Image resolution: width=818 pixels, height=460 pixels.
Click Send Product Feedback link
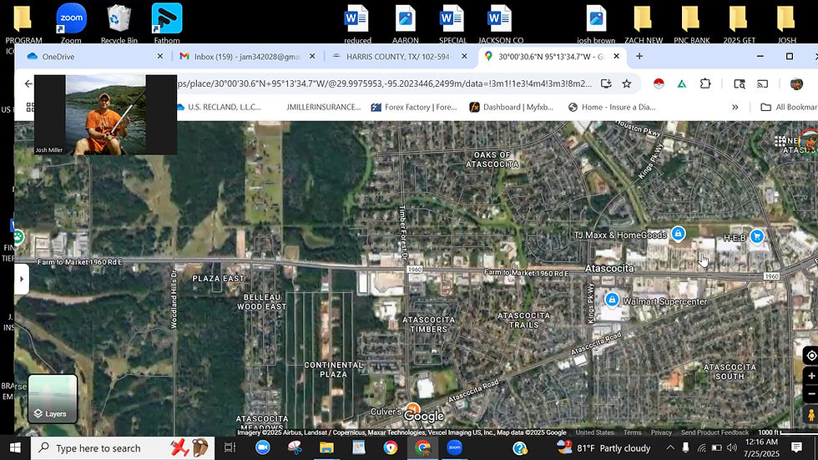(714, 432)
